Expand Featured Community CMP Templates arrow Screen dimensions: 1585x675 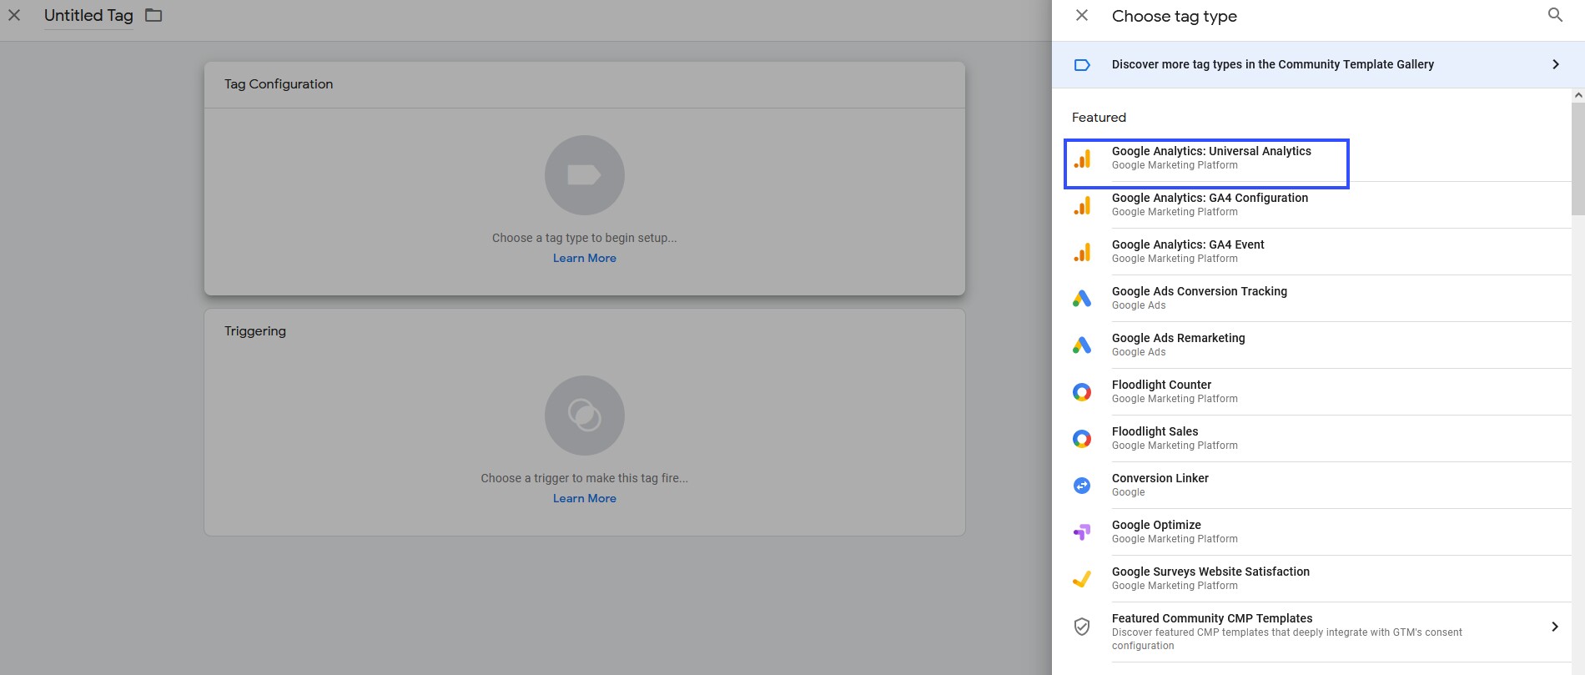coord(1555,627)
